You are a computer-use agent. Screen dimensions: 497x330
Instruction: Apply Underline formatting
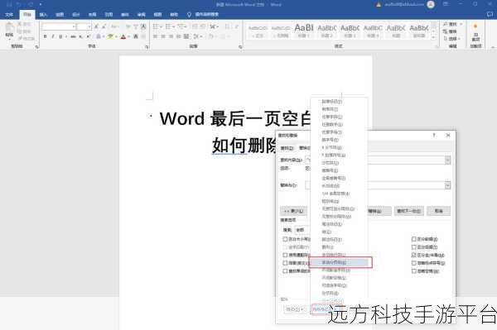(60, 36)
